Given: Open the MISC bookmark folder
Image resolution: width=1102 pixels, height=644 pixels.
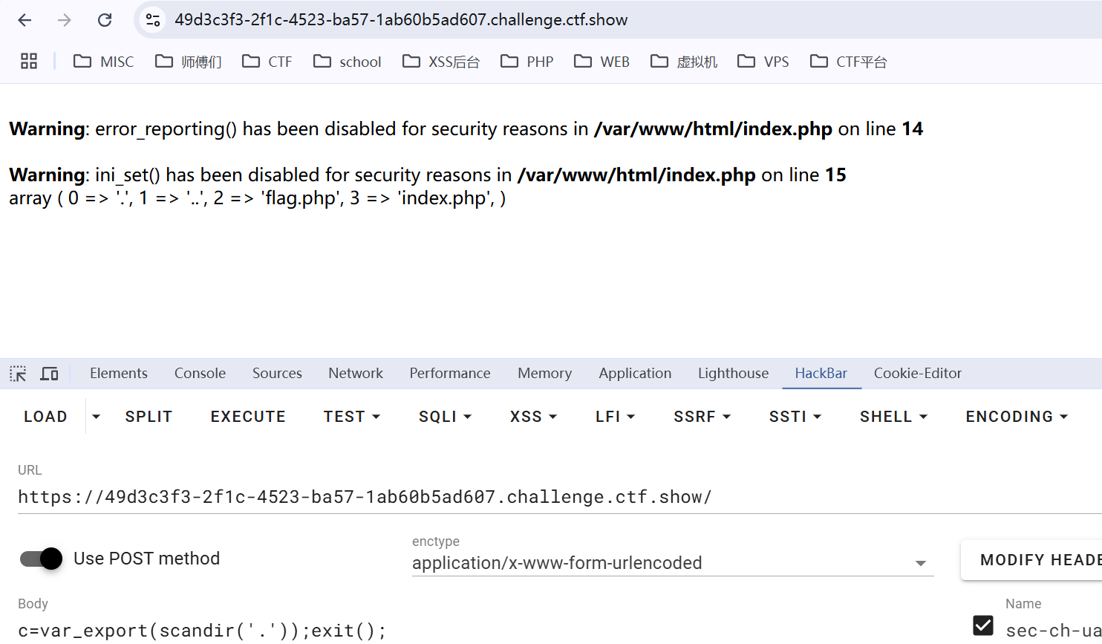Looking at the screenshot, I should pyautogui.click(x=104, y=62).
